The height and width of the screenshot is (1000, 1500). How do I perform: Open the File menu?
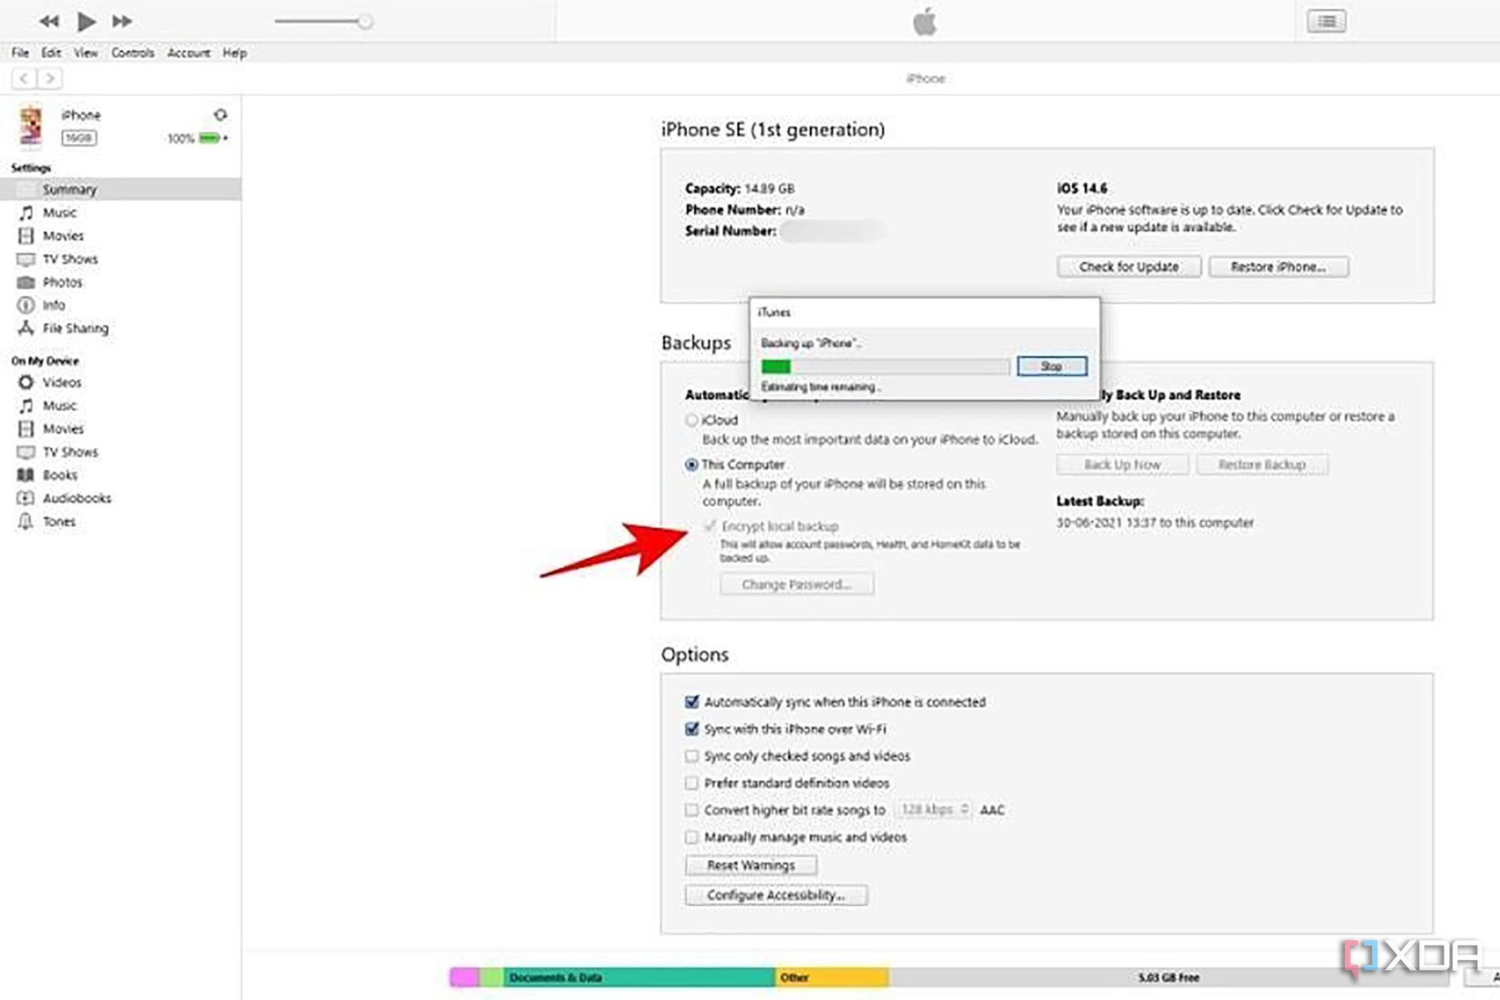point(20,53)
